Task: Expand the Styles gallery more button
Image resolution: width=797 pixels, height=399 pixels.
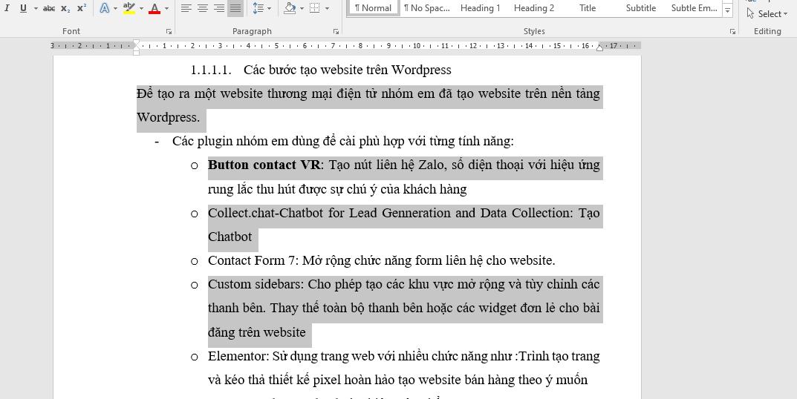Action: 728,10
